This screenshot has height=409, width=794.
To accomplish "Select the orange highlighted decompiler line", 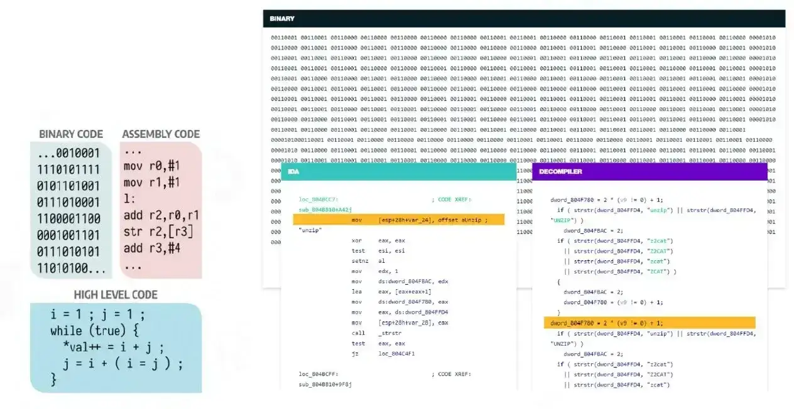I will 650,323.
